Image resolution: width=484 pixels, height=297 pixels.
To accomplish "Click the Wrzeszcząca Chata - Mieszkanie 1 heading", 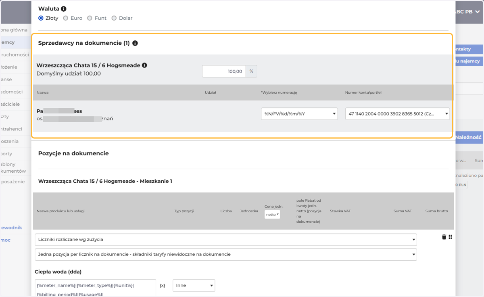I will click(105, 181).
